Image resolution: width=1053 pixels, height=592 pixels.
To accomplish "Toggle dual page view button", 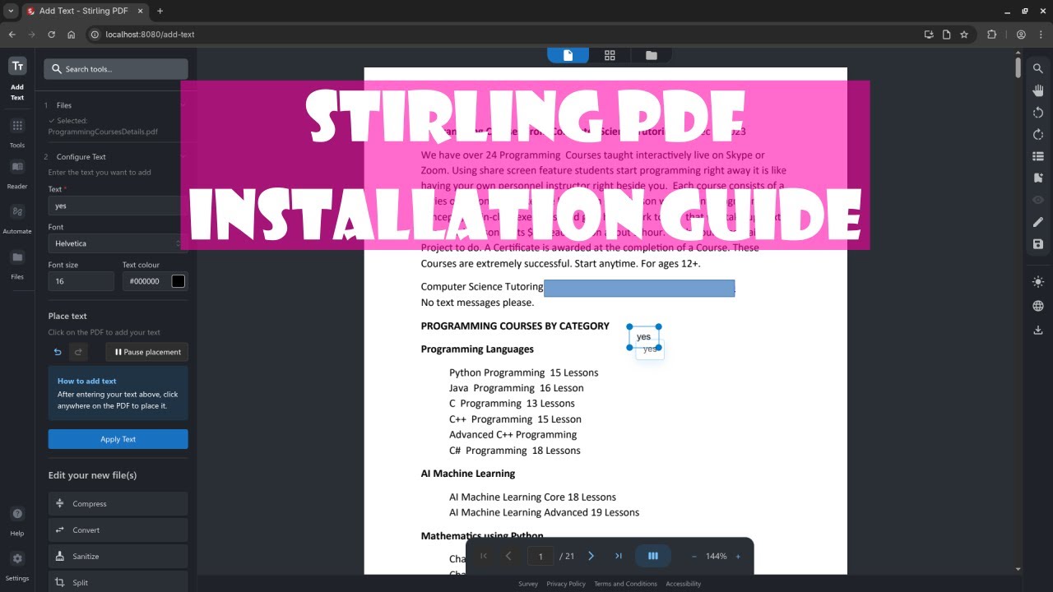I will click(653, 556).
